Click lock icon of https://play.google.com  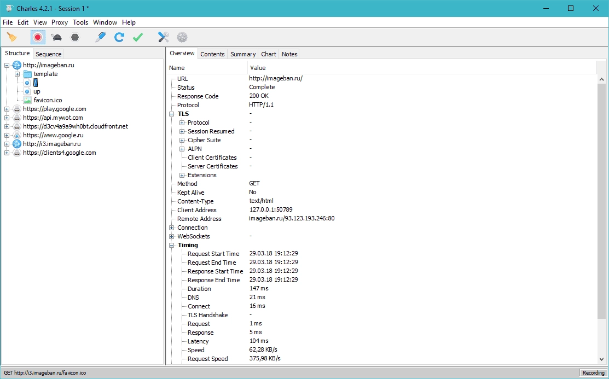click(x=17, y=109)
